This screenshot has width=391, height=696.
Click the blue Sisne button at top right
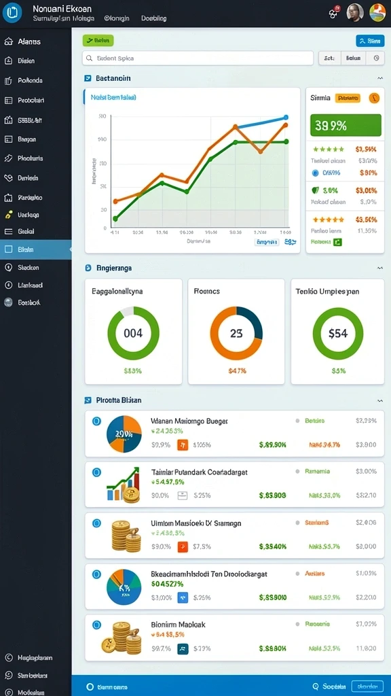pos(370,41)
